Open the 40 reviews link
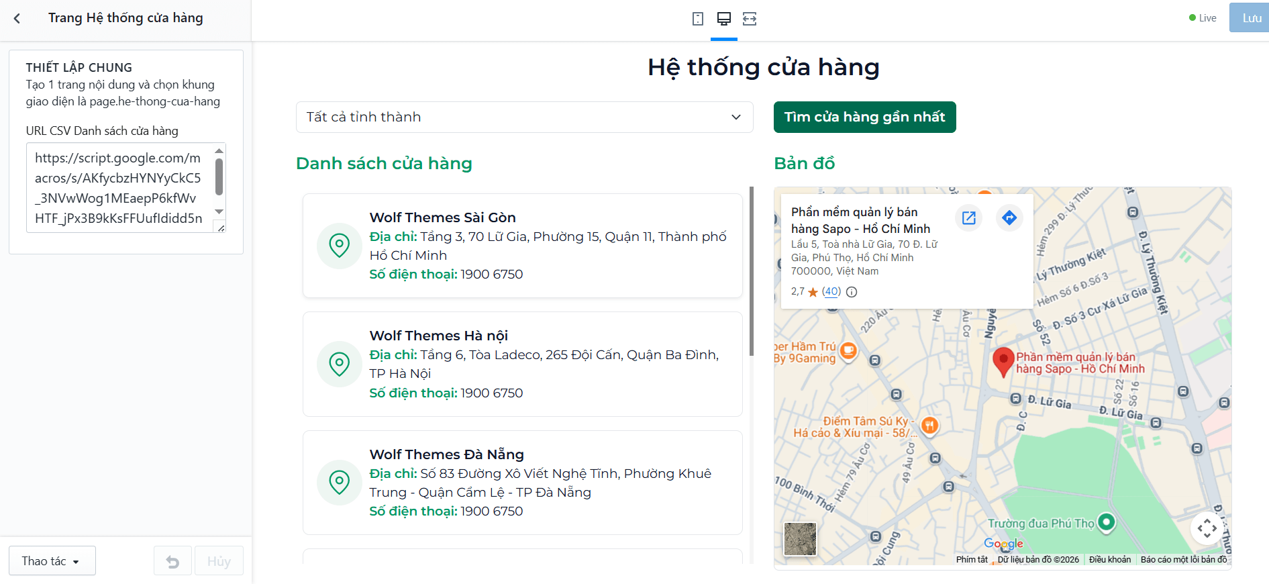The image size is (1269, 584). click(x=831, y=291)
